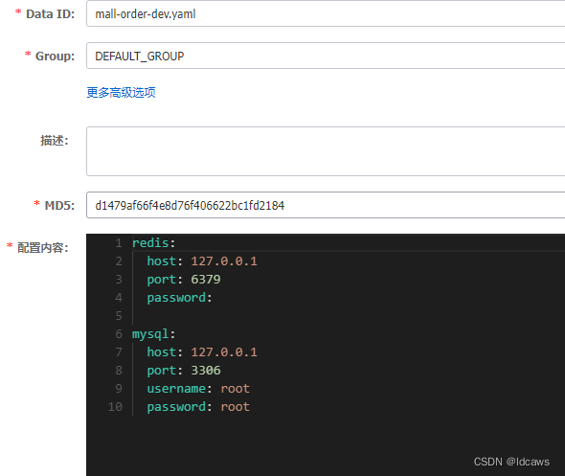Click the 'port' key on line 8

[162, 371]
